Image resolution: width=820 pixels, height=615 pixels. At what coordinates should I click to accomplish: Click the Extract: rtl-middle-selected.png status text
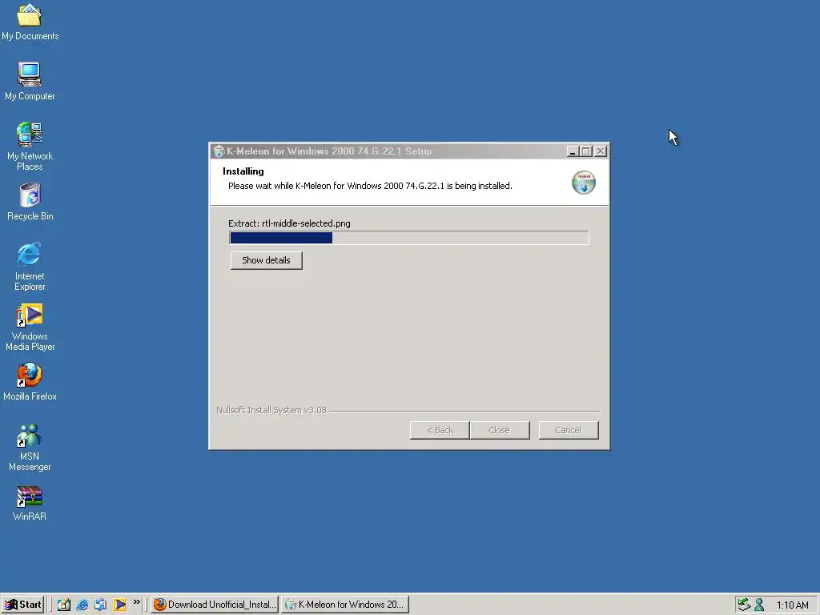pyautogui.click(x=289, y=223)
